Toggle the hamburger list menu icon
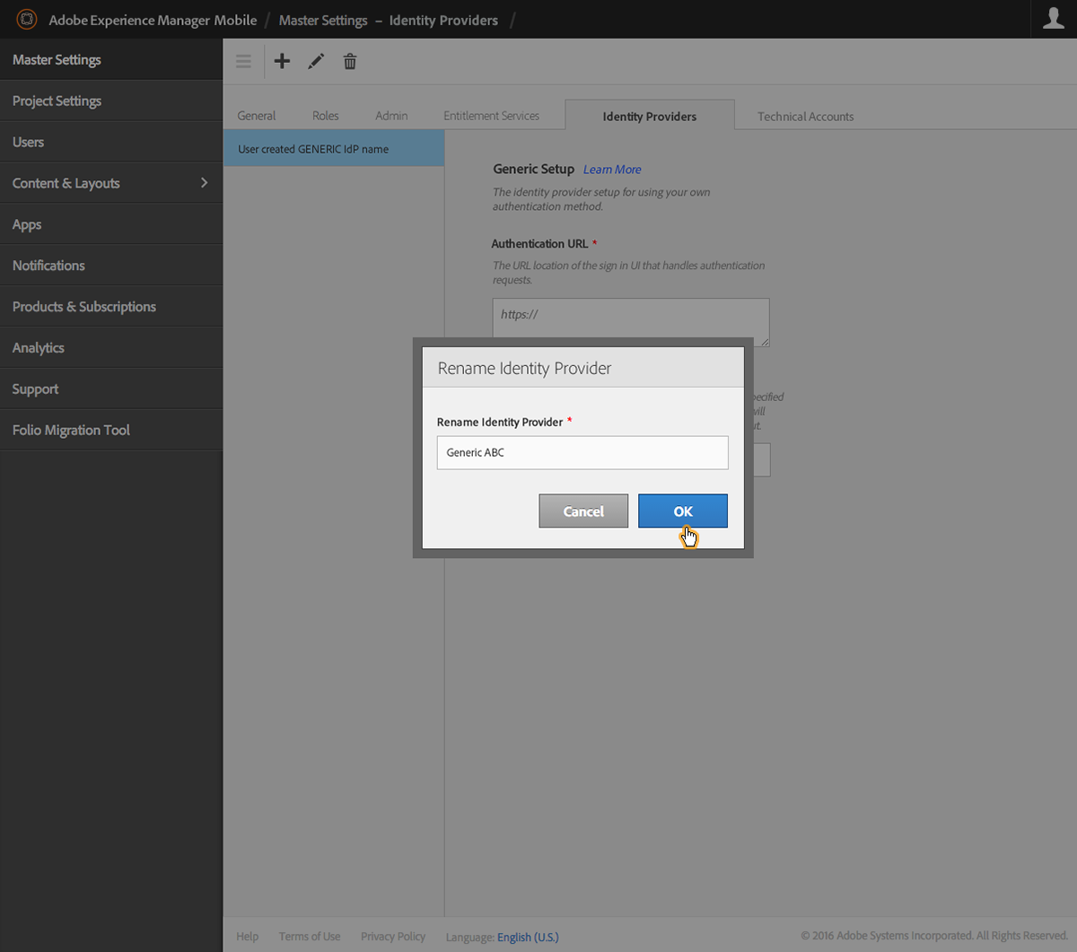This screenshot has height=952, width=1077. pos(243,61)
